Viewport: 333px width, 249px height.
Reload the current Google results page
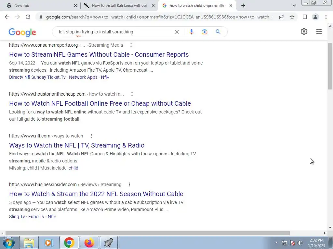[28, 17]
